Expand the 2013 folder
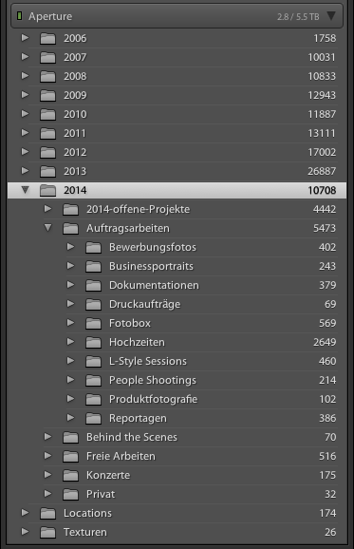The width and height of the screenshot is (354, 549). tap(25, 171)
